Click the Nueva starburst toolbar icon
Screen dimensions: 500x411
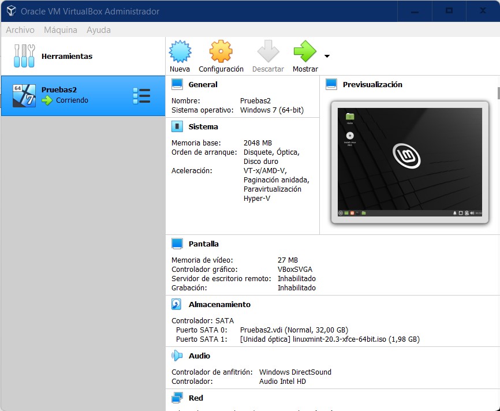(x=180, y=52)
